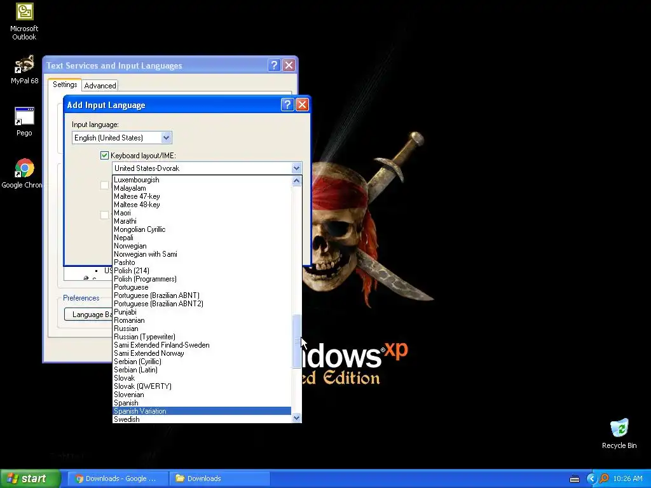Open the Recycle Bin icon

pyautogui.click(x=619, y=433)
